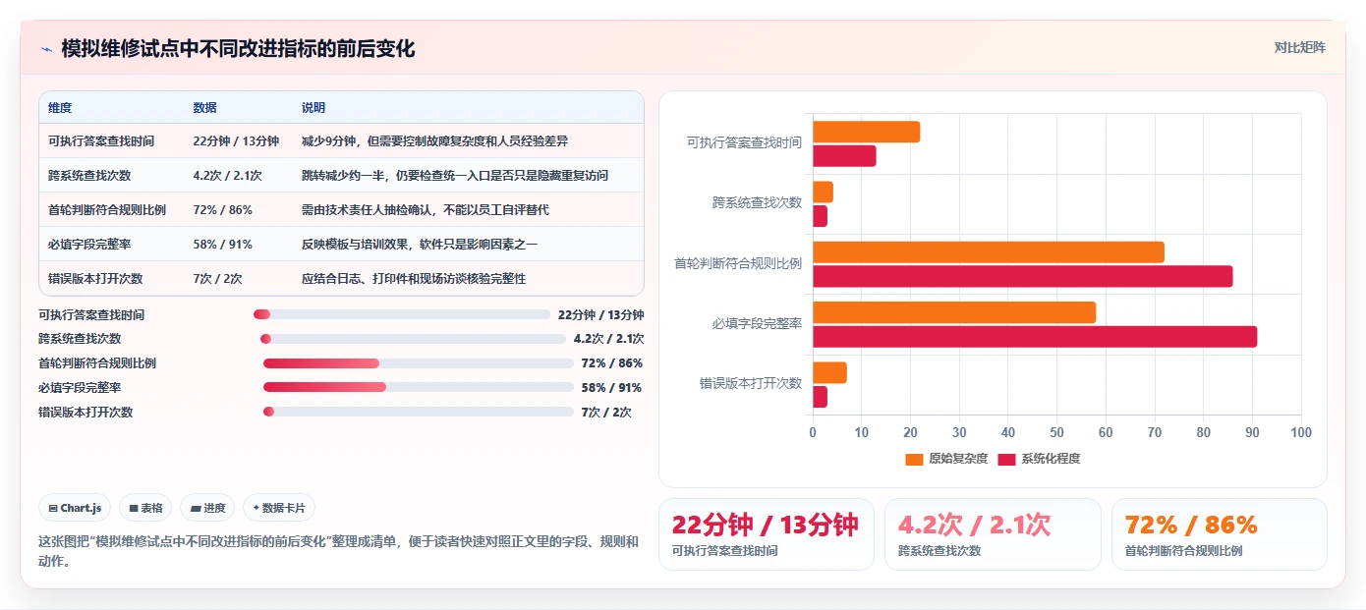This screenshot has width=1366, height=610.
Task: Select table cell 首轮判断符合规则比例
Action: (107, 210)
